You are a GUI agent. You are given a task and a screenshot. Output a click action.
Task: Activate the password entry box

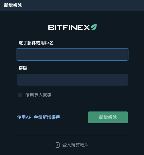pyautogui.click(x=72, y=80)
